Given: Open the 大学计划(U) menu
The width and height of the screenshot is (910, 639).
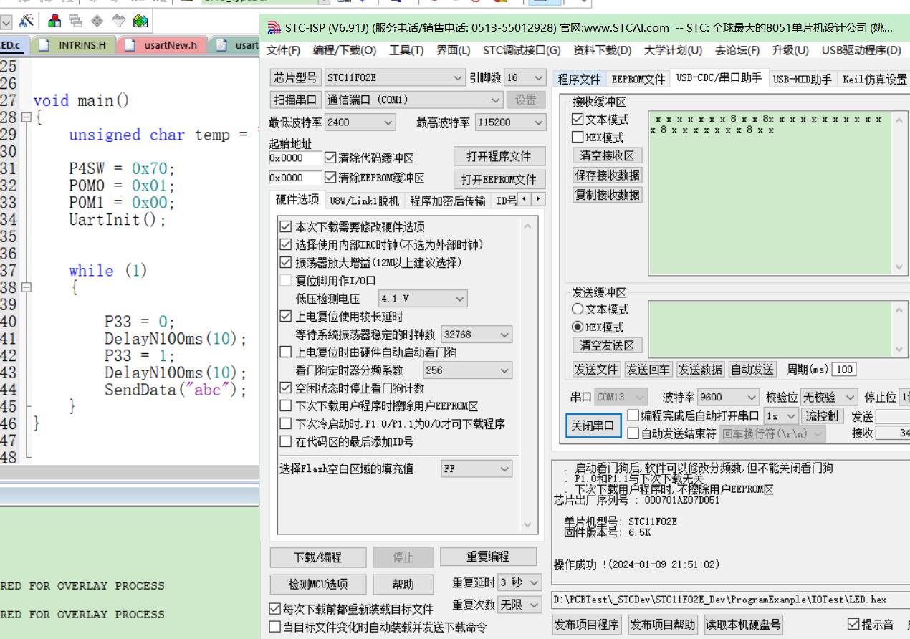Looking at the screenshot, I should [674, 50].
